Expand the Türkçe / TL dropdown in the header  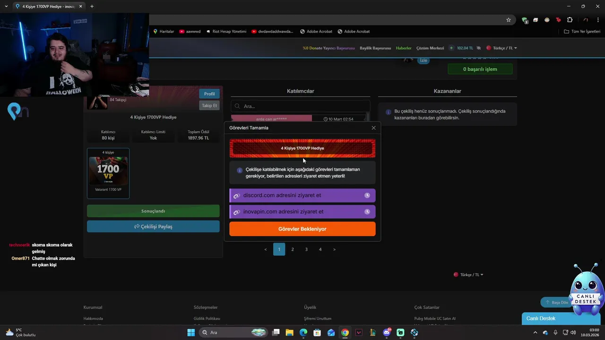coord(502,48)
